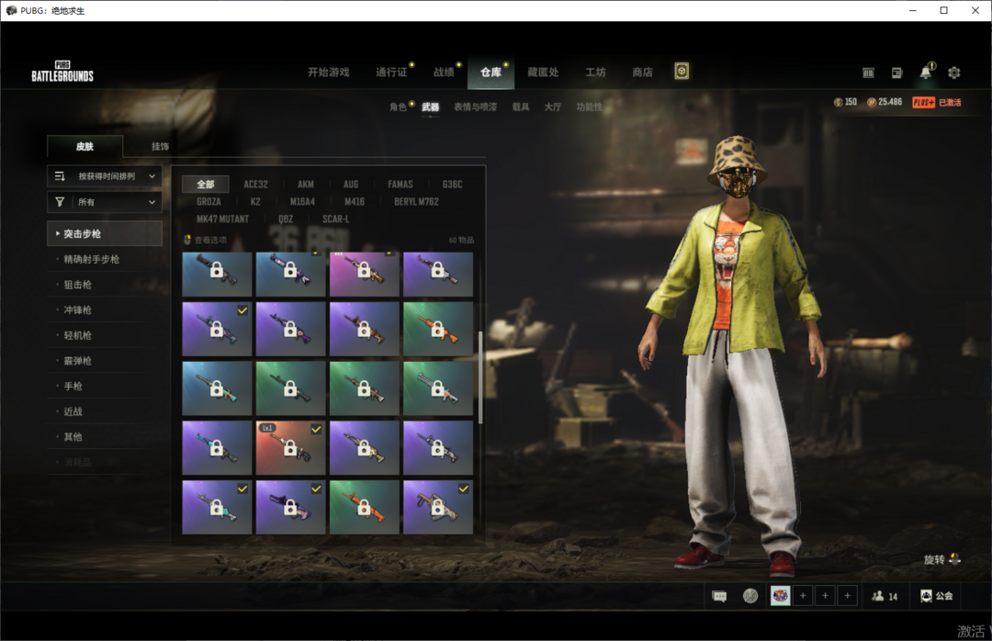Open the 战绩 menu
992x641 pixels.
tap(444, 73)
